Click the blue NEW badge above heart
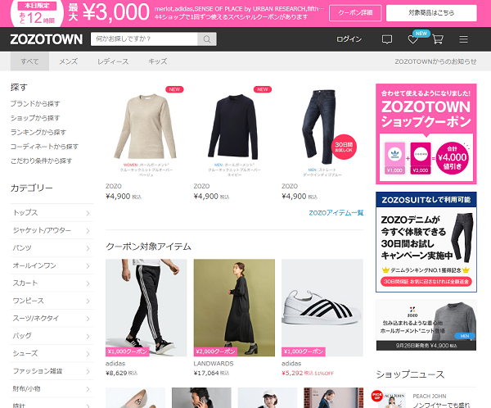This screenshot has height=408, width=491. click(421, 34)
